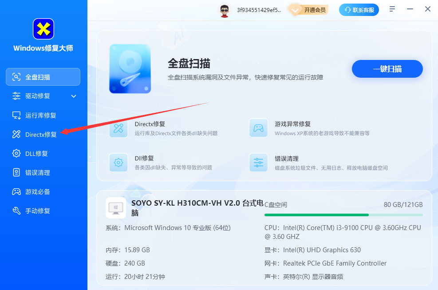Click the headset icon on 联系客服
Image resolution: width=438 pixels, height=290 pixels.
click(x=348, y=10)
